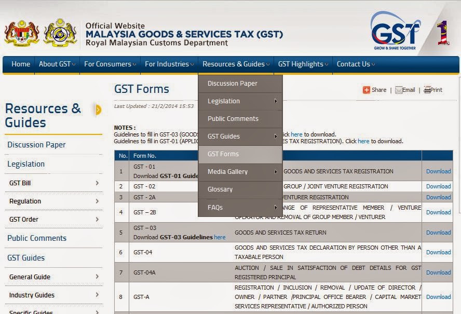Select Public Comments in the dropdown menu
This screenshot has width=461, height=314.
pyautogui.click(x=240, y=119)
